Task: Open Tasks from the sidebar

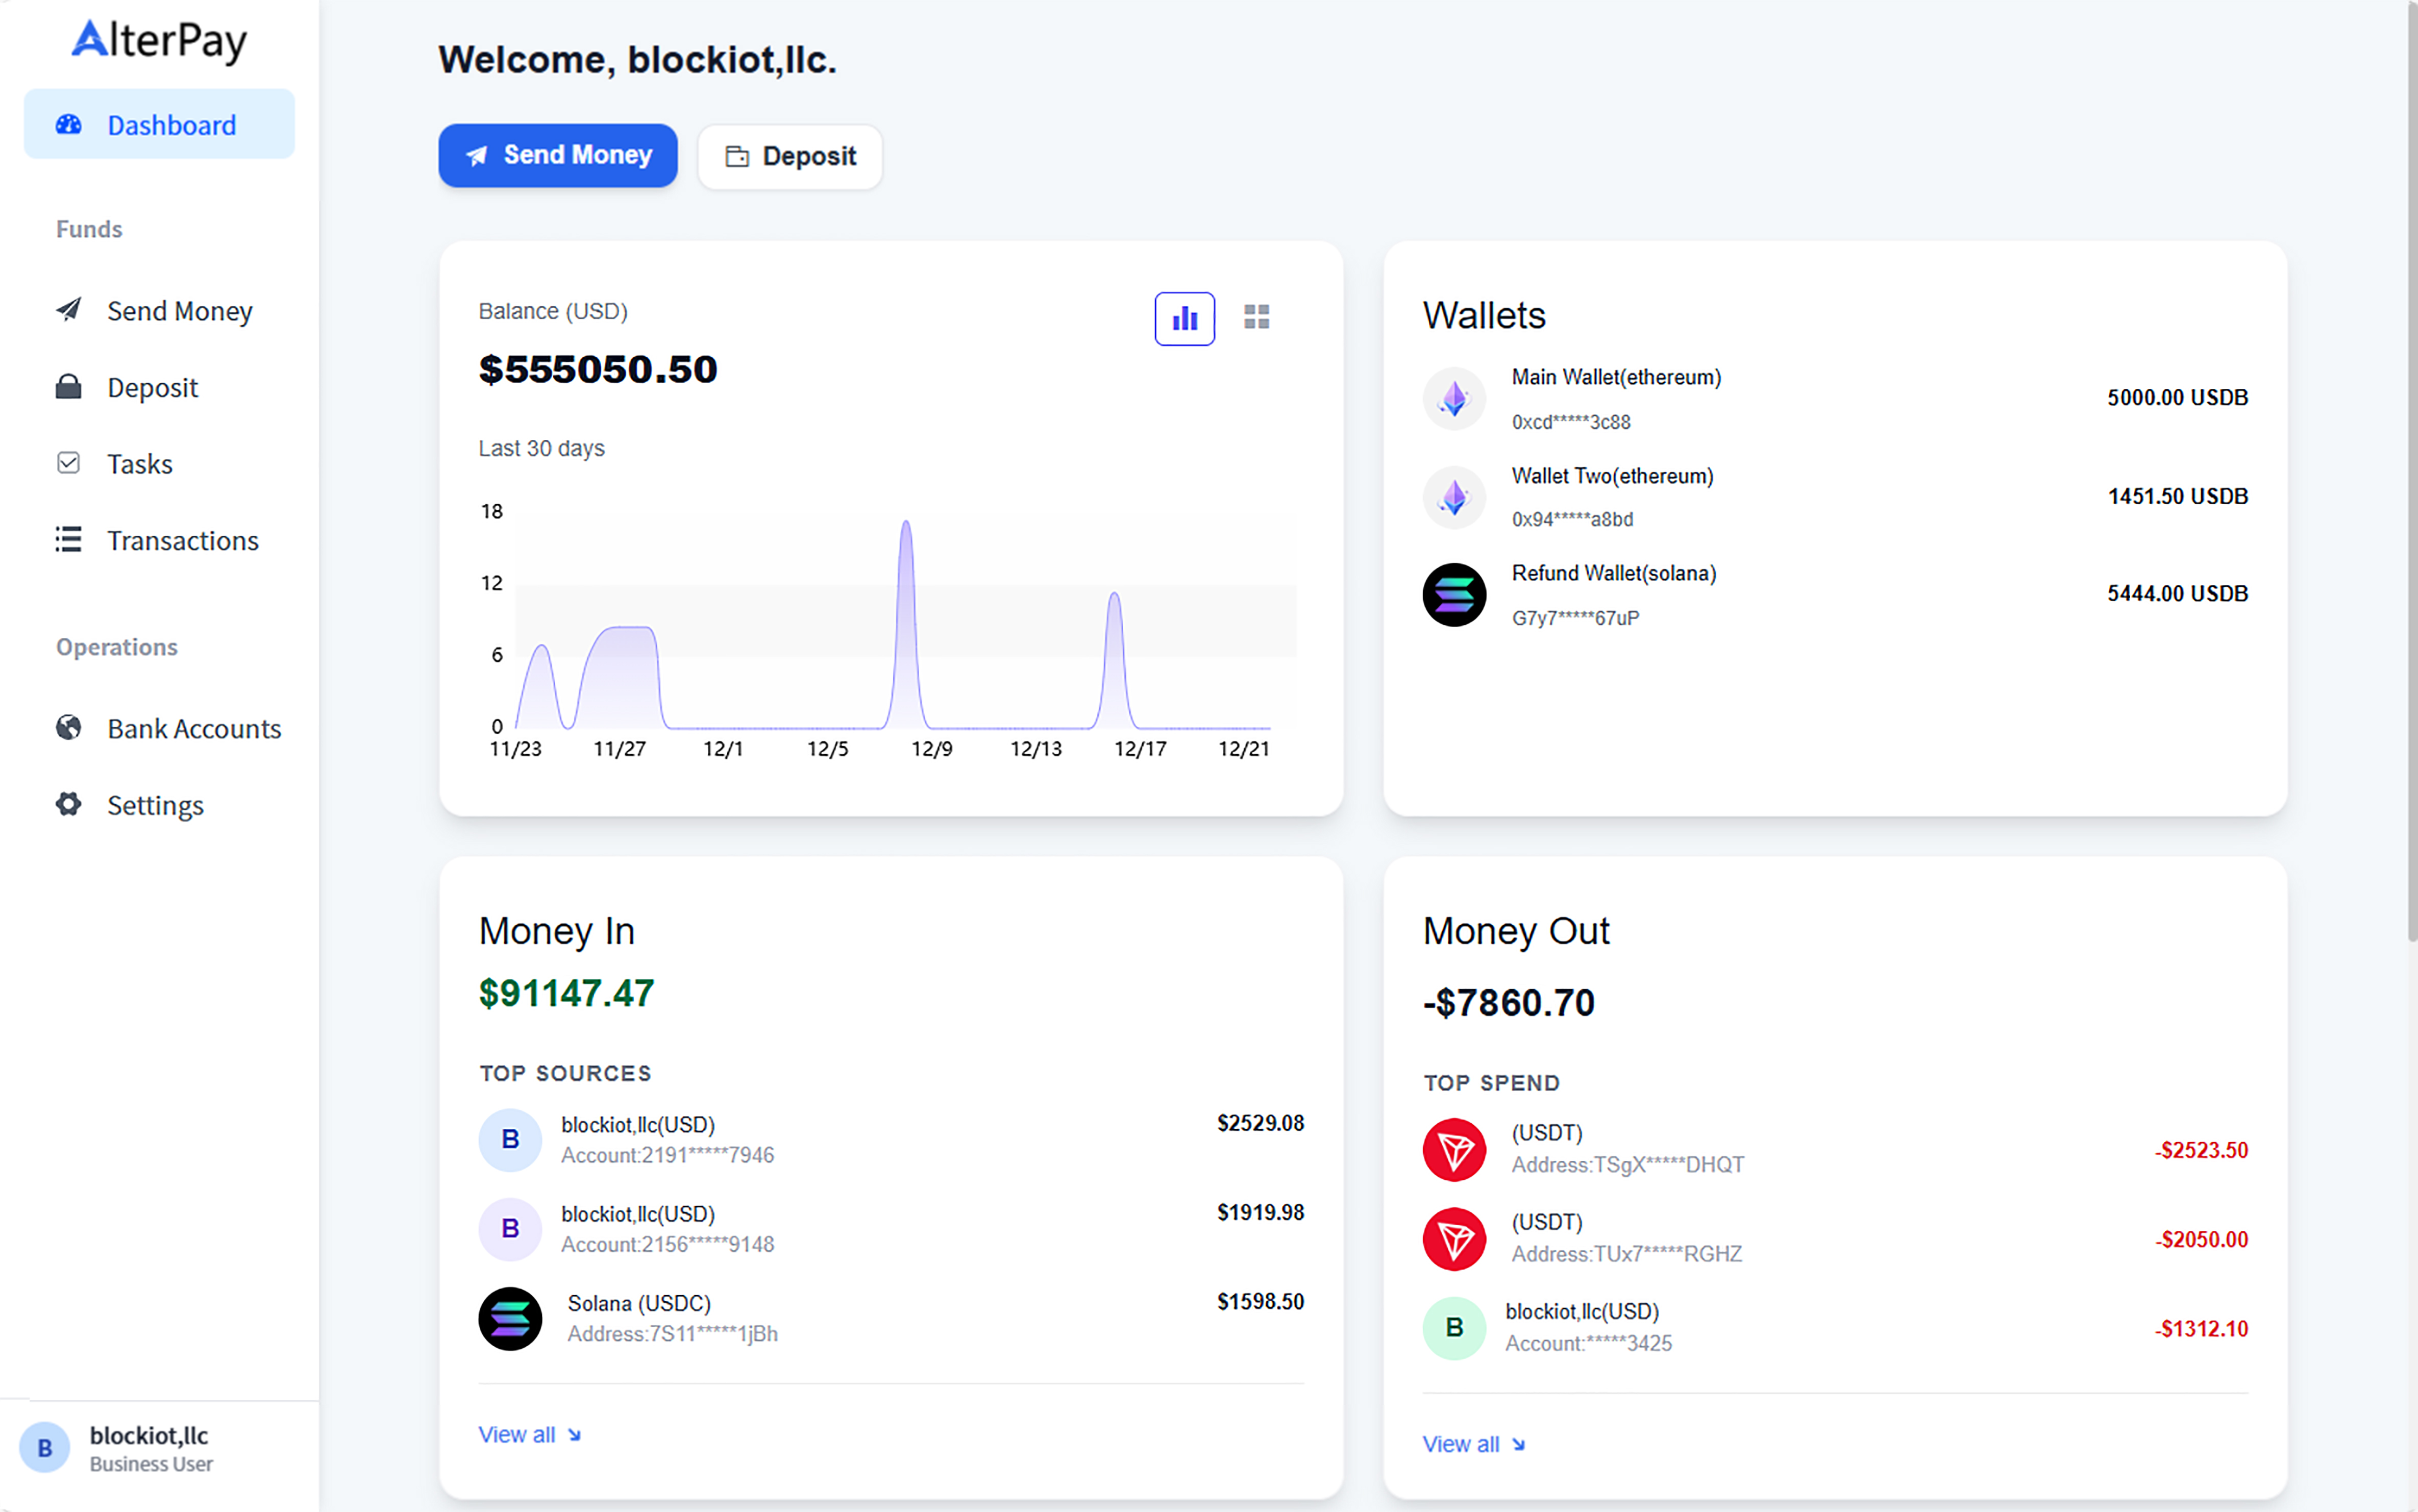Action: point(139,464)
